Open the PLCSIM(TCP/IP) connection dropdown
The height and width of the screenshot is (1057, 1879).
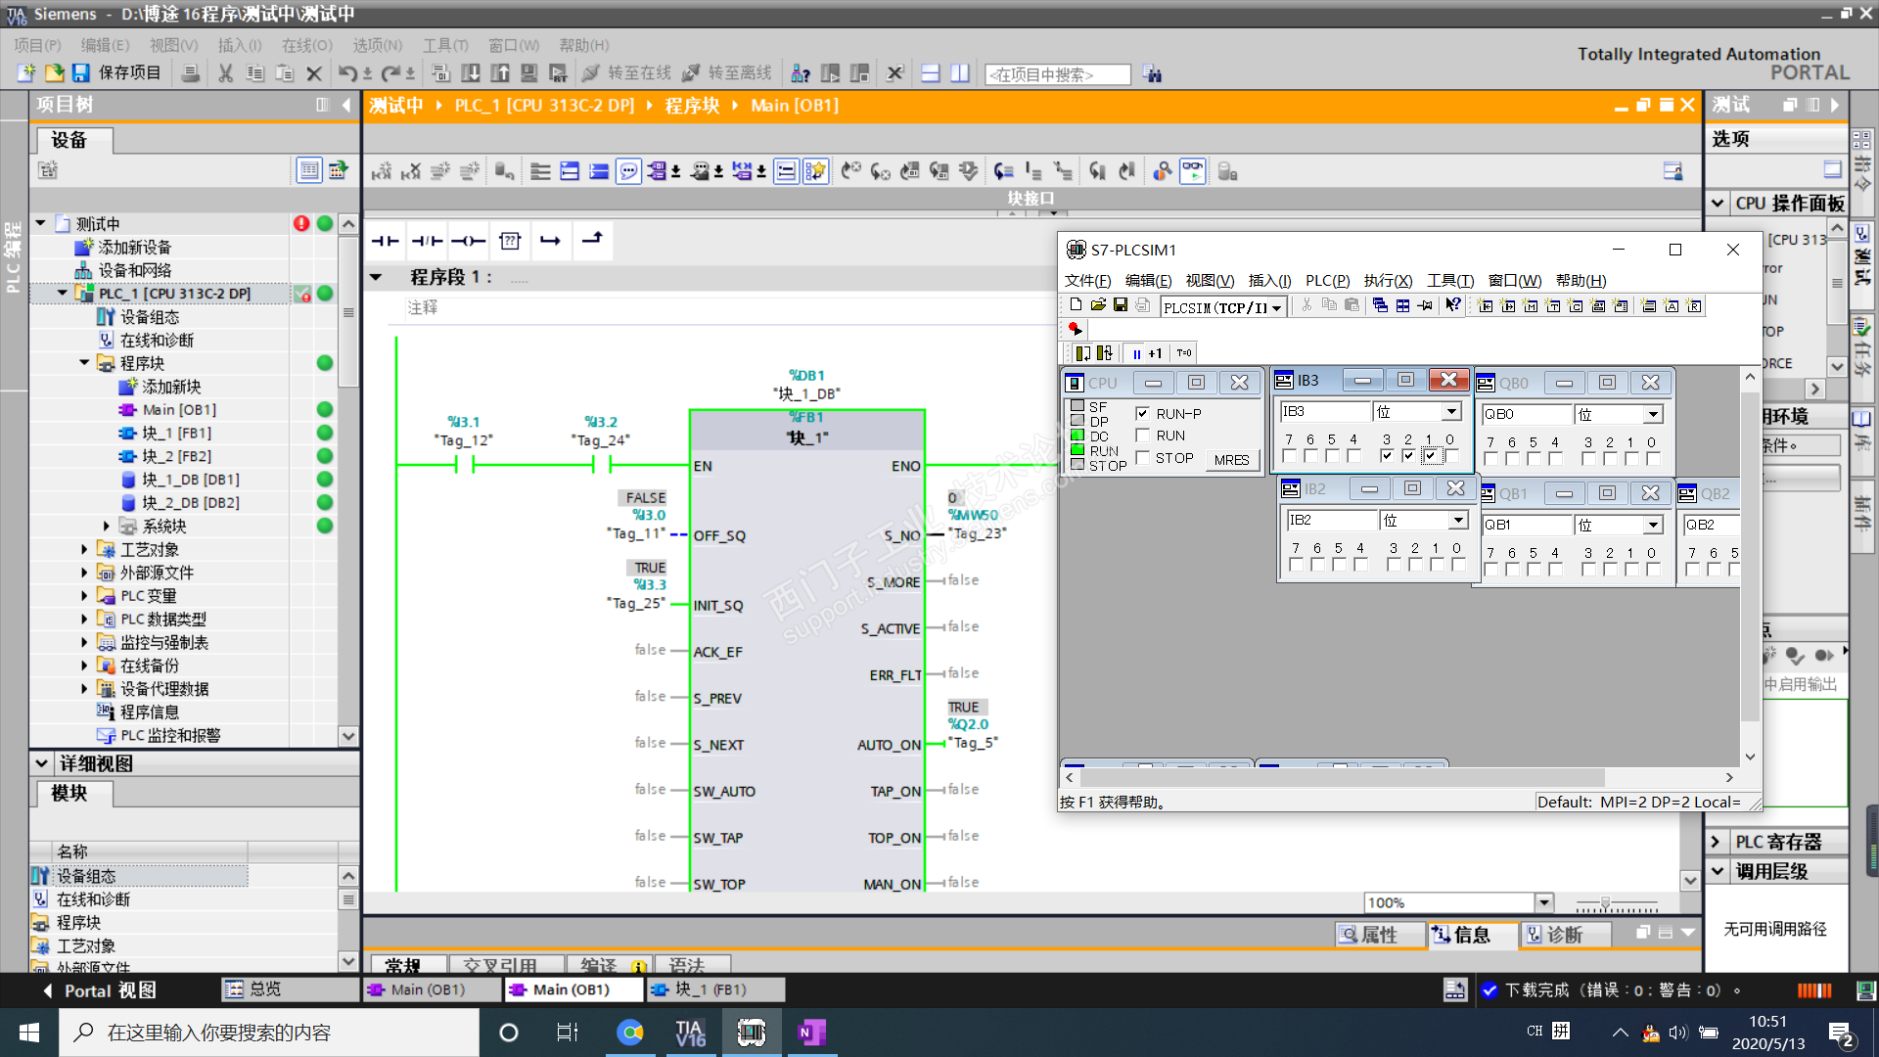point(1276,307)
